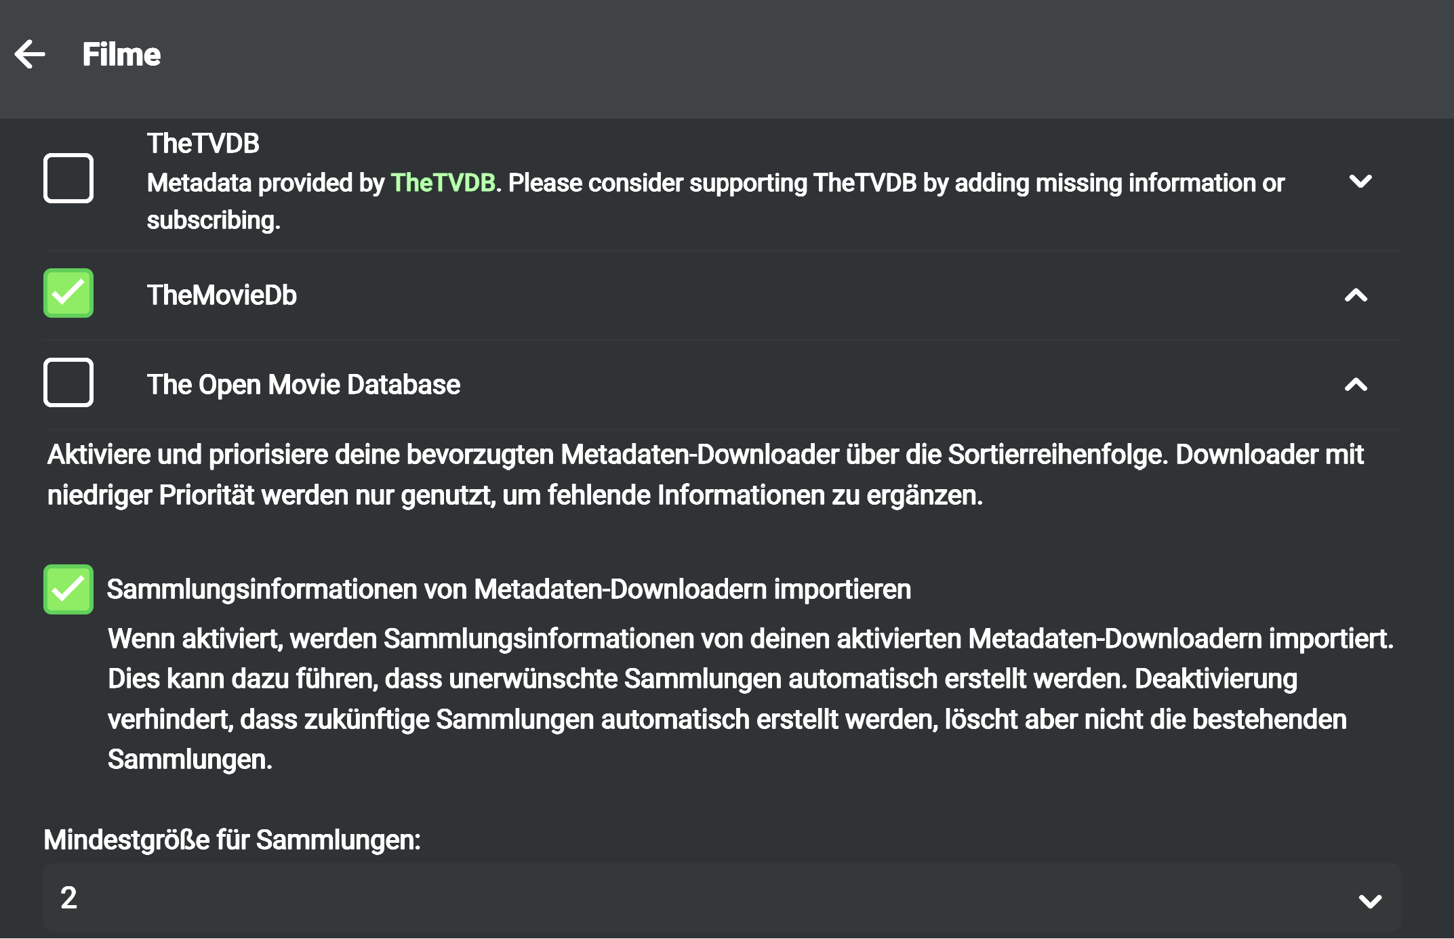Open the green TheTVDB link
This screenshot has height=939, width=1454.
443,183
